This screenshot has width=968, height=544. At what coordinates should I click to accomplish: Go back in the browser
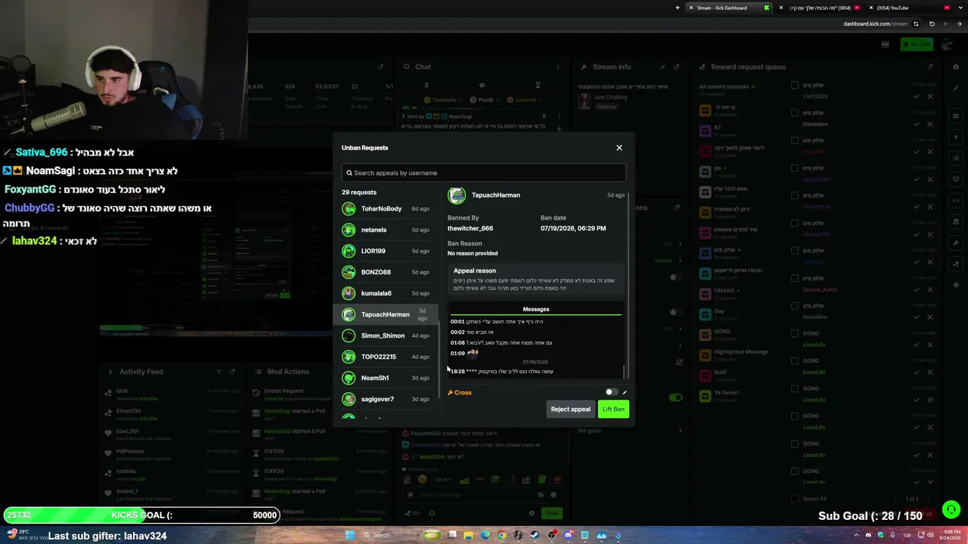click(x=960, y=23)
